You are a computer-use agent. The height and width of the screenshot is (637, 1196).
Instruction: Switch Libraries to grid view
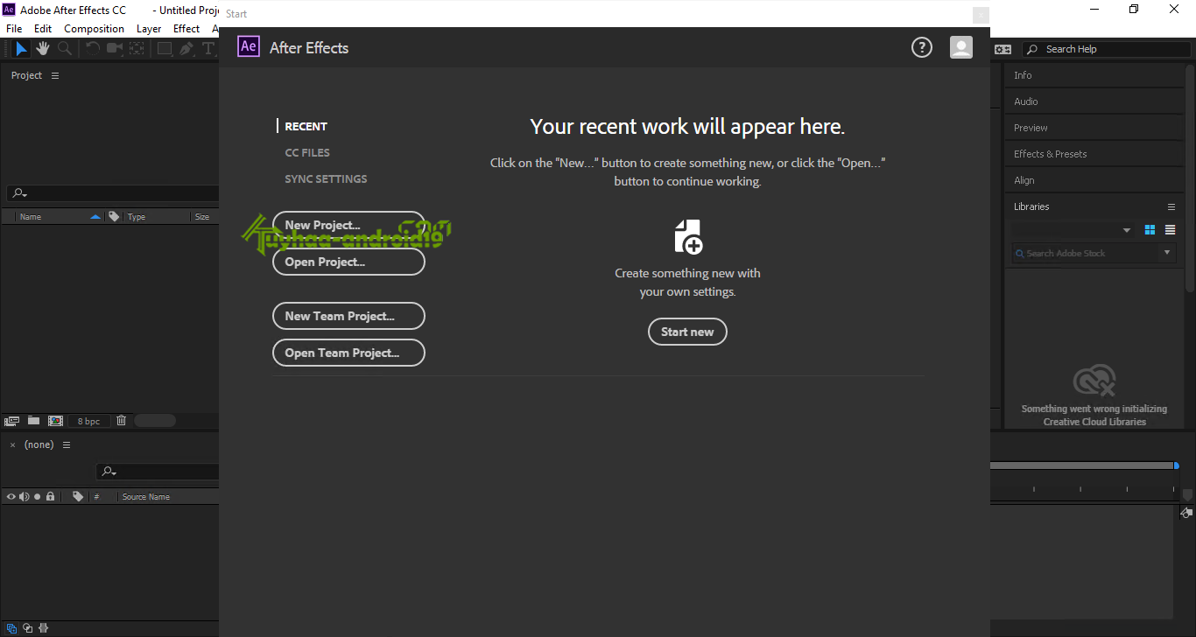1150,230
